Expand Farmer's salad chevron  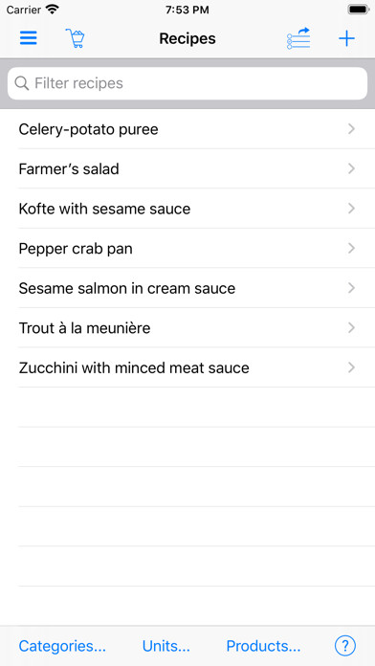coord(351,168)
